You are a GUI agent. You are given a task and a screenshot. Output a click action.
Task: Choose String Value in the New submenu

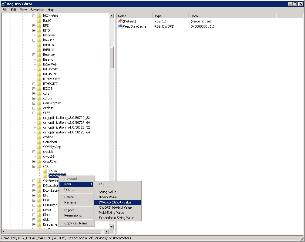point(117,192)
